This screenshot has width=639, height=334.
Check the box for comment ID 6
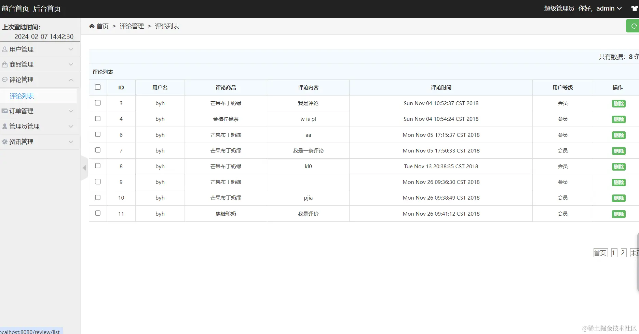pos(98,134)
